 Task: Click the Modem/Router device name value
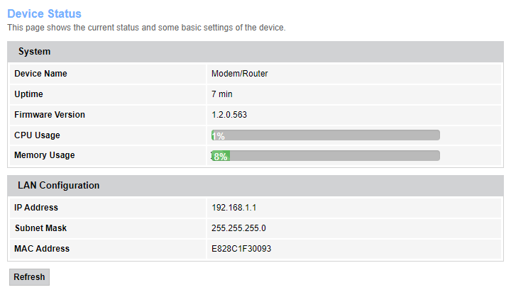(x=239, y=74)
